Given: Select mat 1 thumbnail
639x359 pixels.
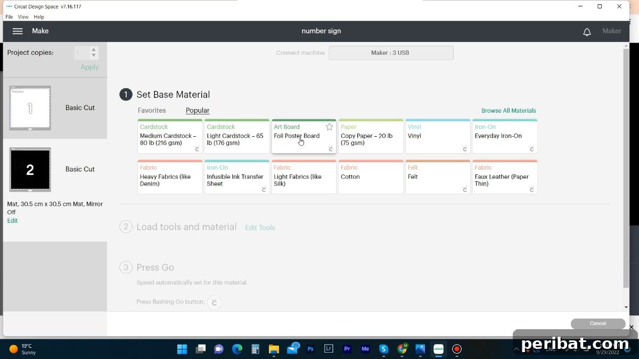Looking at the screenshot, I should 30,108.
